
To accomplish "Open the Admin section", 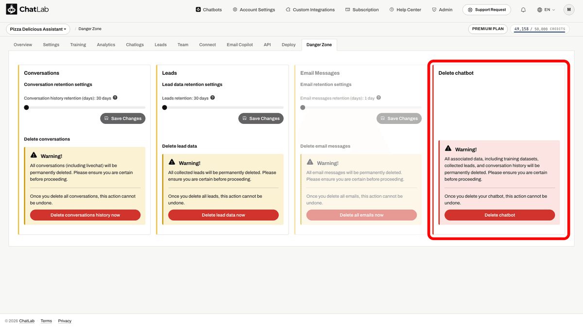I will 442,10.
